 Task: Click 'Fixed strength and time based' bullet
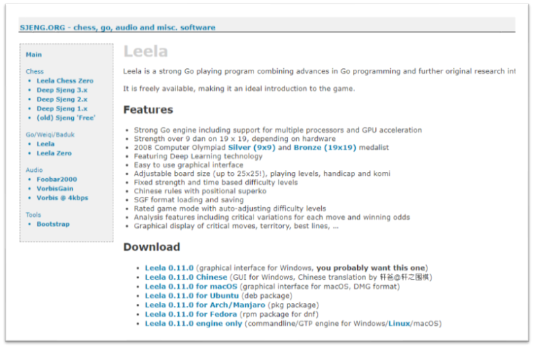click(216, 182)
